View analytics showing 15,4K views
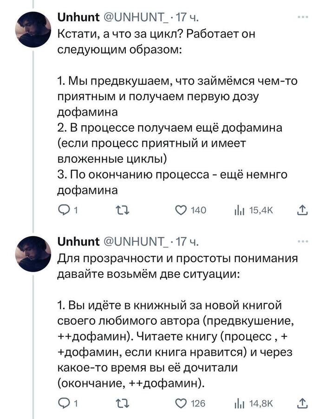 coord(240,211)
